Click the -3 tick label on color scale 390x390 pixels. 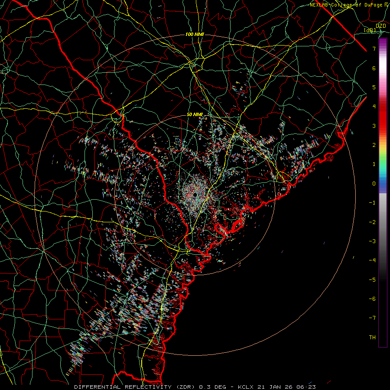(x=372, y=241)
